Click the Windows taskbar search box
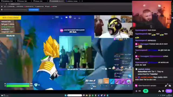The image size is (173, 97). tap(75, 95)
